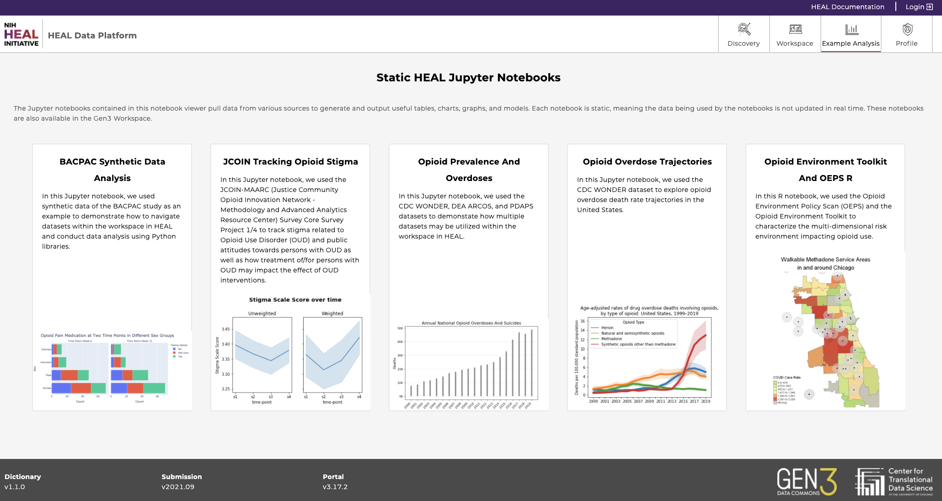Click the JCOIN-MAARC card description paragraph
The width and height of the screenshot is (942, 501).
click(290, 230)
